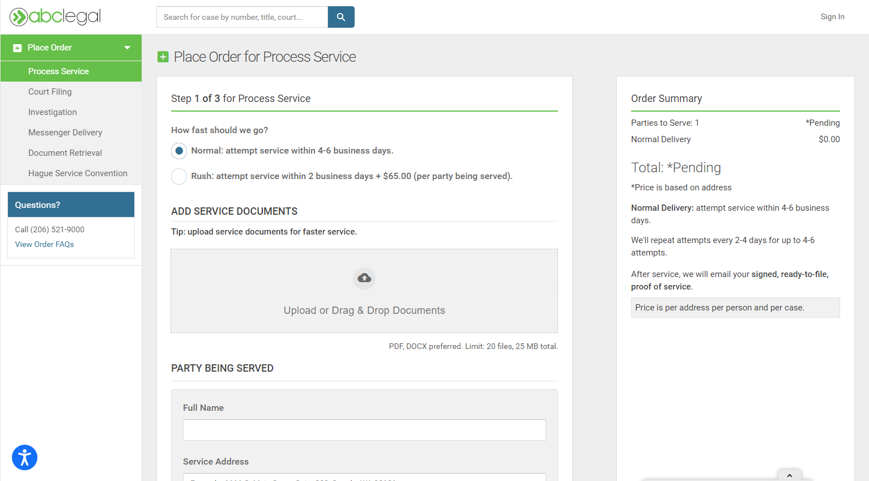Open the accessibility options icon
The height and width of the screenshot is (481, 869).
24,458
